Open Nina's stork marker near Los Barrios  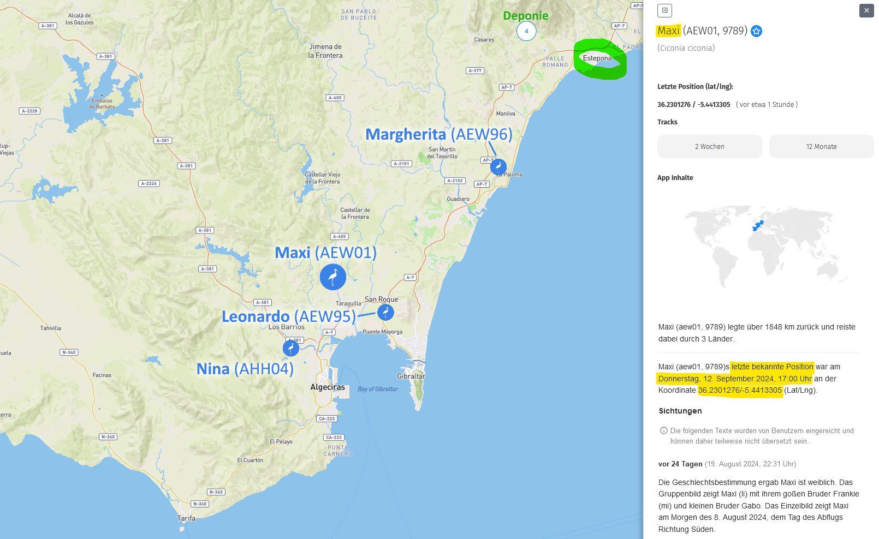point(291,348)
